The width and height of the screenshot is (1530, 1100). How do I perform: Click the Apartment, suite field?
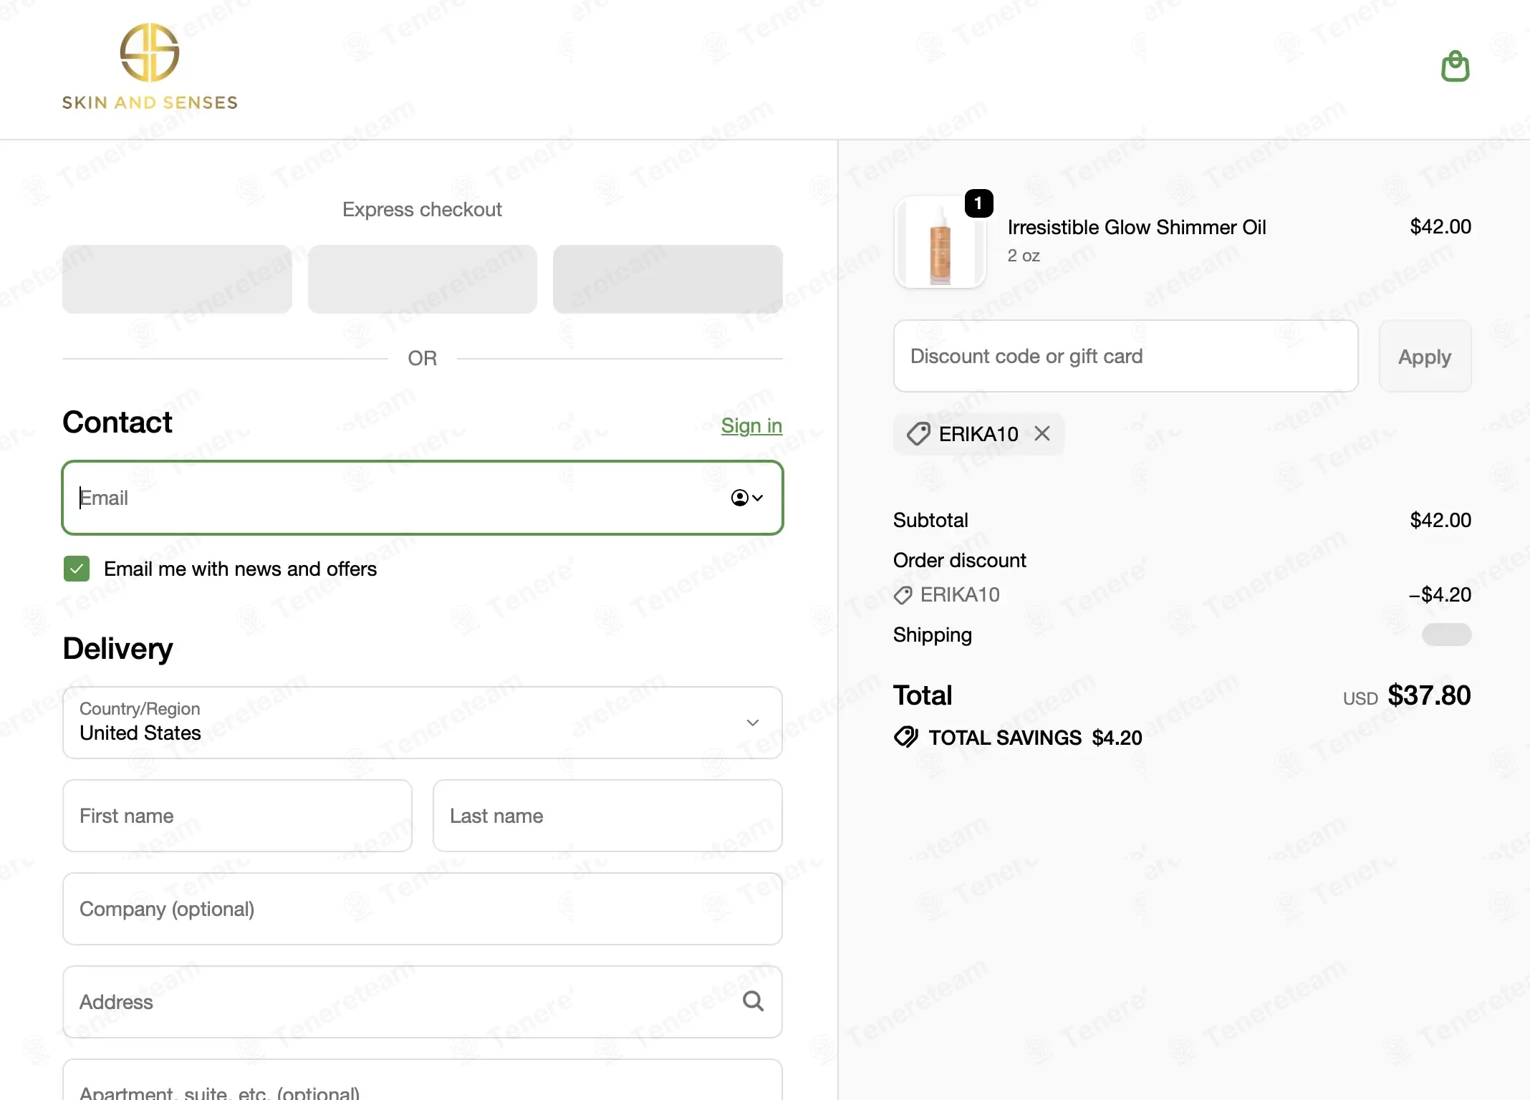[x=423, y=1080]
